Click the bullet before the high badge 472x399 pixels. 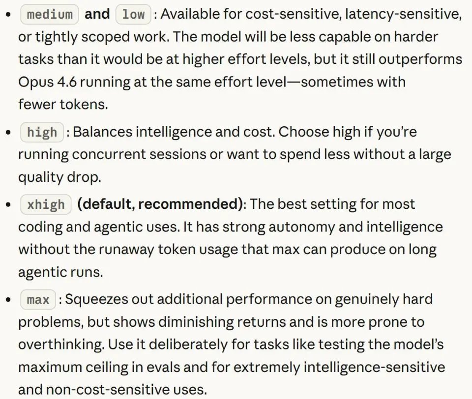(x=7, y=132)
